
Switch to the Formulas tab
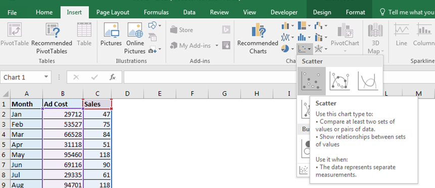(x=156, y=13)
